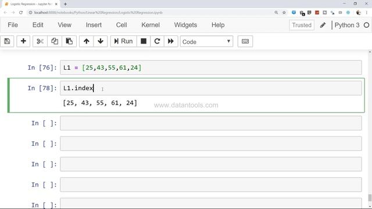372x209 pixels.
Task: Click the Trusted notebook button
Action: [302, 25]
